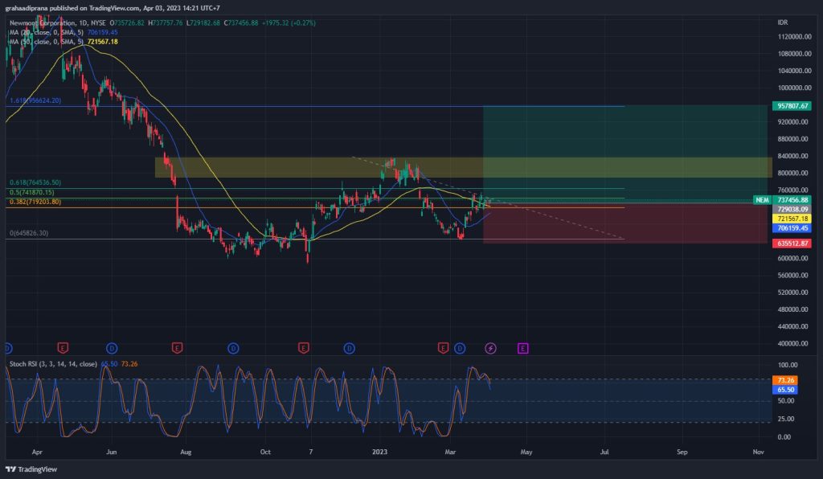This screenshot has width=823, height=479.
Task: Click the dividend marker left of 2023 label
Action: click(349, 348)
